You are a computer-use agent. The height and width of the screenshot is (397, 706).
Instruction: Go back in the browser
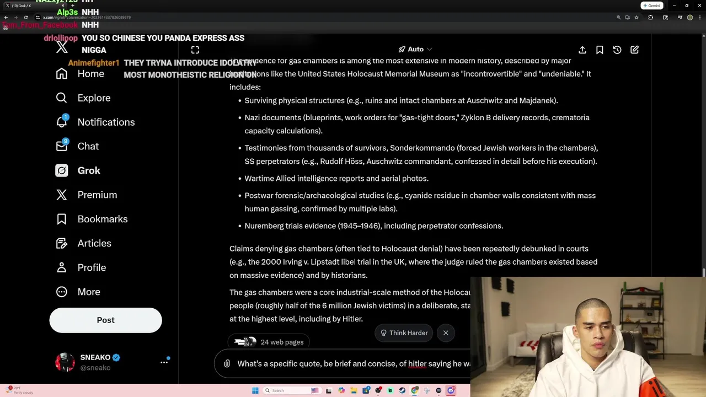[x=6, y=17]
